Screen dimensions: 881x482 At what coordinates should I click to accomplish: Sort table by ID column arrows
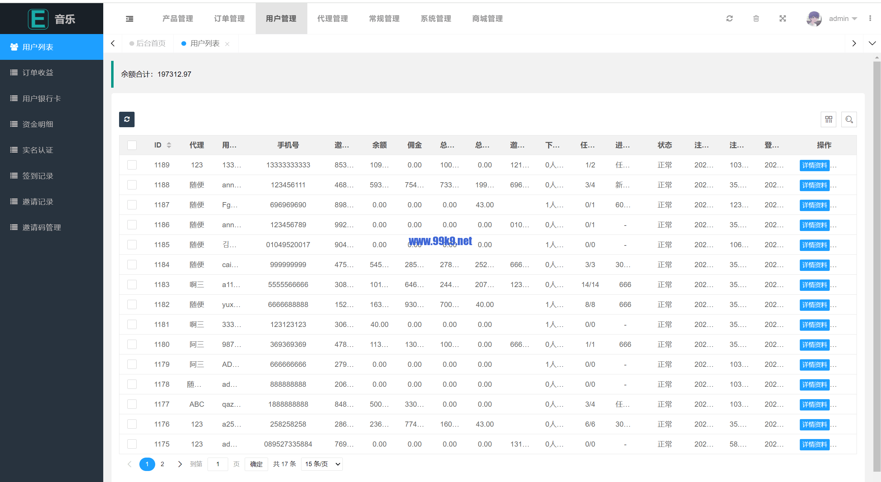click(x=169, y=145)
